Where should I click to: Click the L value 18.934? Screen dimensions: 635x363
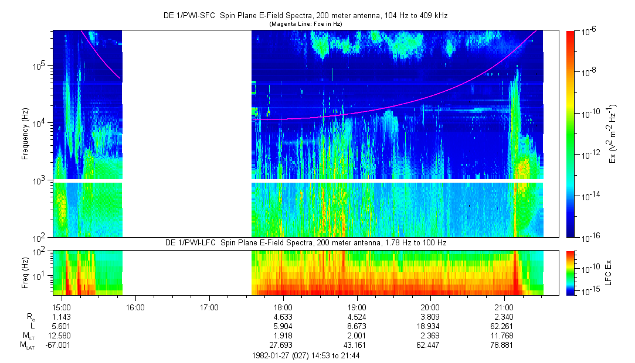click(x=430, y=326)
